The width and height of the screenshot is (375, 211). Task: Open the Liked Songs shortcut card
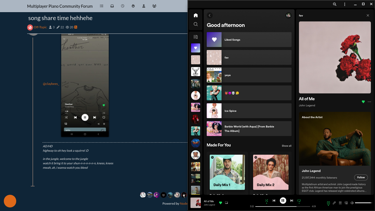tap(249, 40)
